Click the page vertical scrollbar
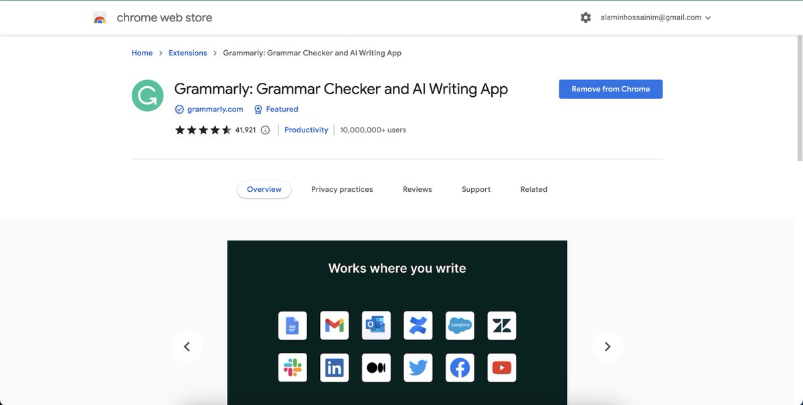Viewport: 803px width, 405px height. pos(800,99)
